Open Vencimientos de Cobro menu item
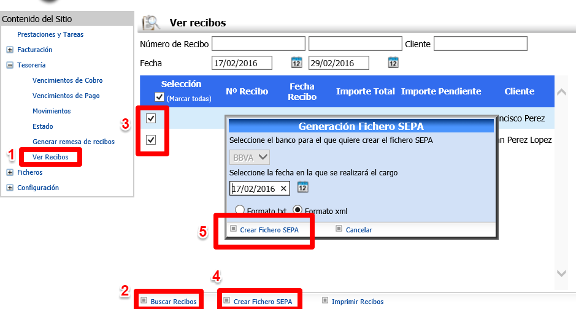The image size is (576, 309). (67, 80)
